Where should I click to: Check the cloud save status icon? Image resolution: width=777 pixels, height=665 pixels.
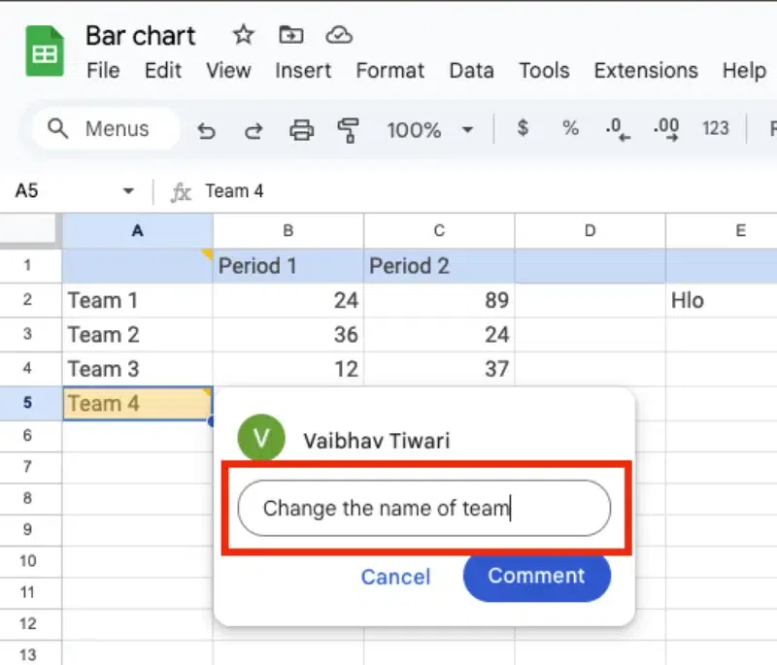[338, 36]
